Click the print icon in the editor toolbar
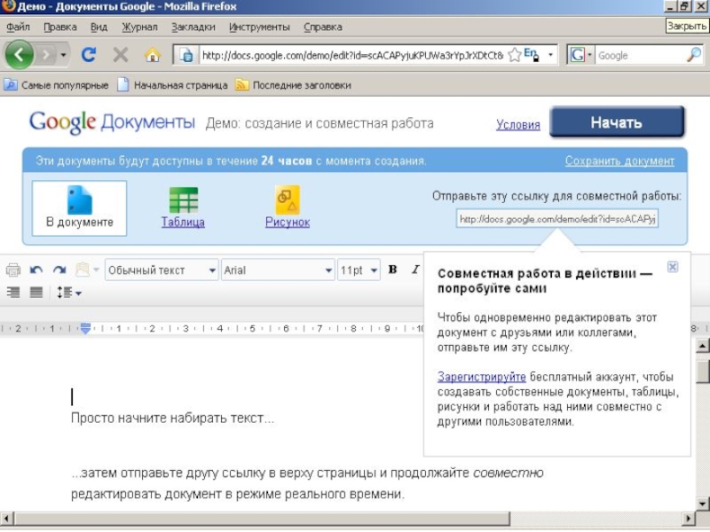710x532 pixels. 13,270
